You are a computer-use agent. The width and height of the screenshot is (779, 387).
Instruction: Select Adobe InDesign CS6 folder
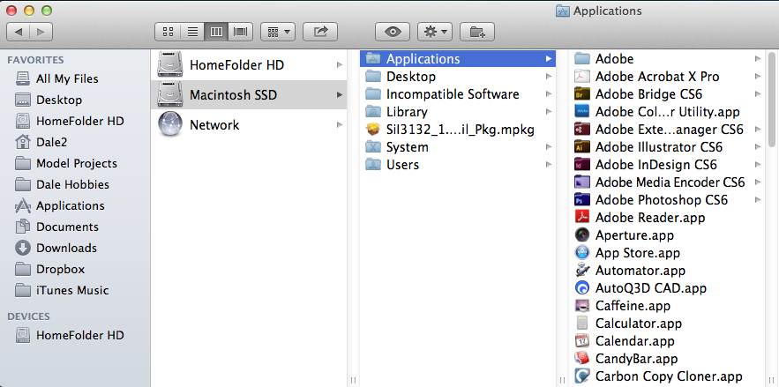668,165
